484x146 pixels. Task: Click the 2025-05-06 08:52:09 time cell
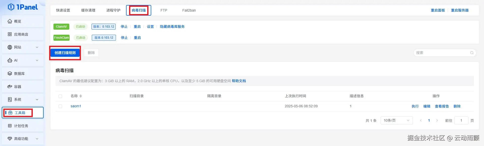coord(301,106)
